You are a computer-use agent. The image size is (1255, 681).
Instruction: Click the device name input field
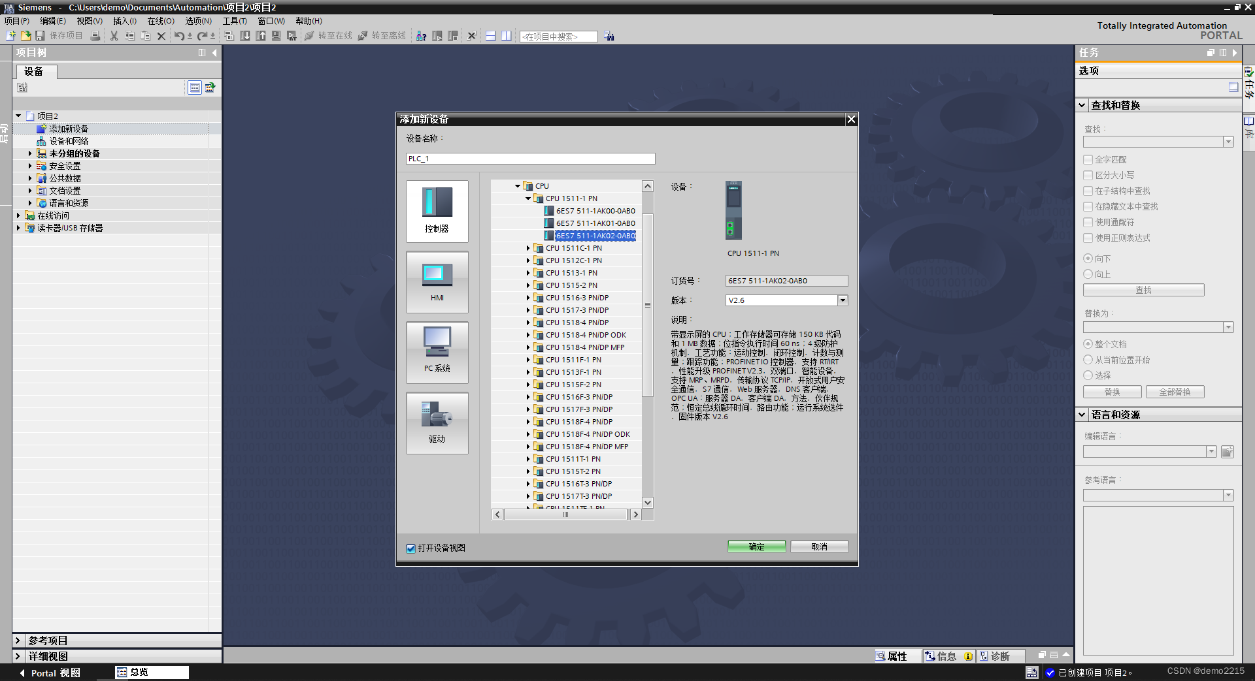[x=530, y=159]
